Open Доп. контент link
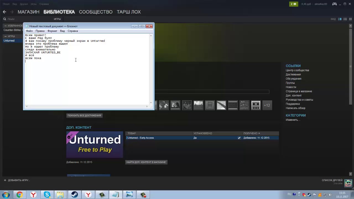The width and height of the screenshot is (354, 199). (x=294, y=95)
